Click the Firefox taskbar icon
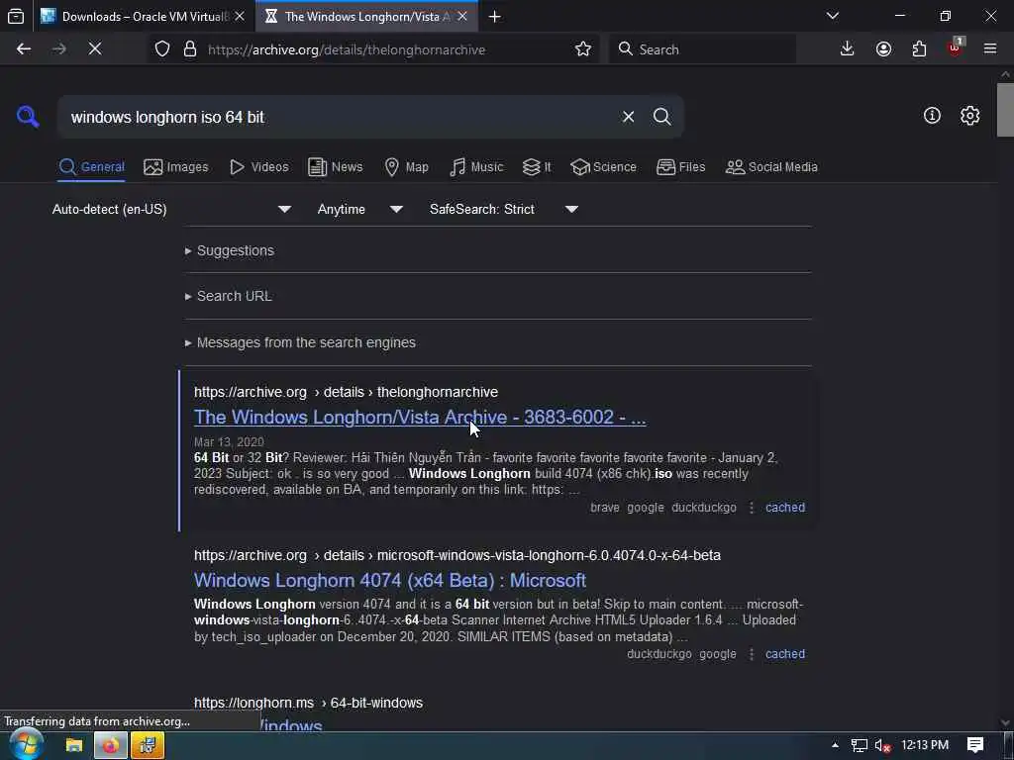This screenshot has width=1014, height=760. (x=111, y=745)
